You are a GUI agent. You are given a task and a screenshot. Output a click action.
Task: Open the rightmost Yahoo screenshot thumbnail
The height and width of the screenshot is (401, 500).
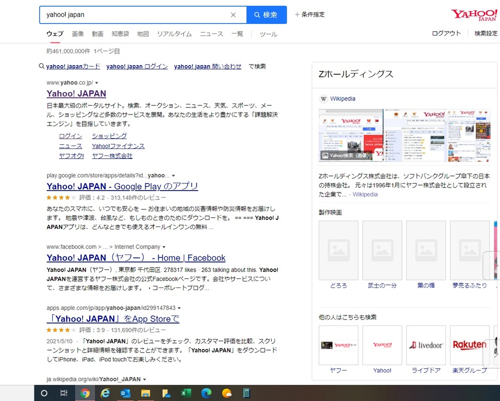tap(468, 135)
